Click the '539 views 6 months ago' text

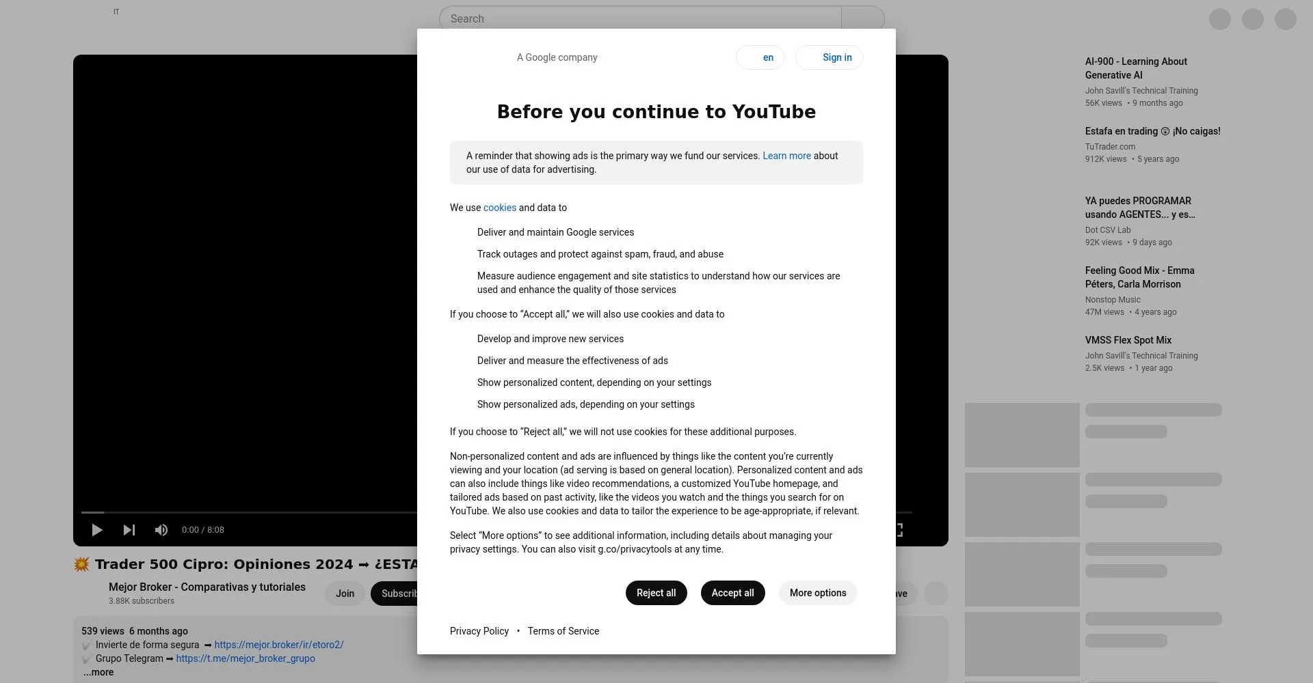point(135,631)
